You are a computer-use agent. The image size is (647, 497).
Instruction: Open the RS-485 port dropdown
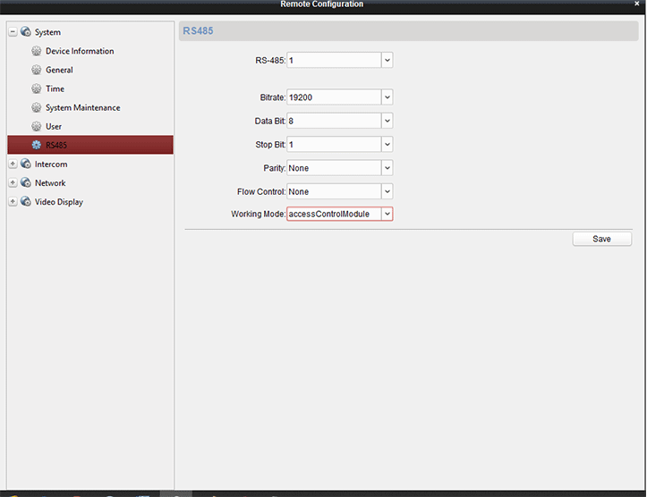(387, 60)
